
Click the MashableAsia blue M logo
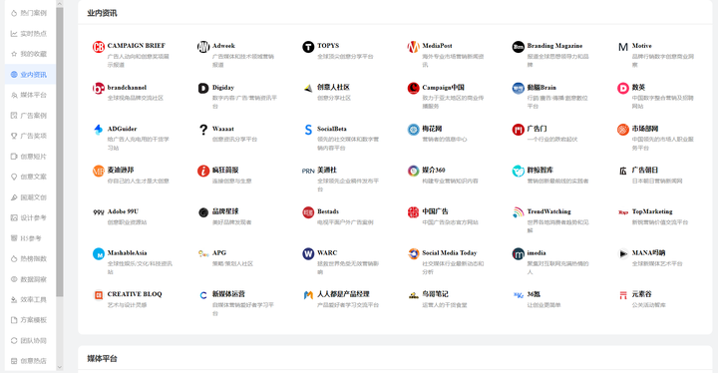99,254
